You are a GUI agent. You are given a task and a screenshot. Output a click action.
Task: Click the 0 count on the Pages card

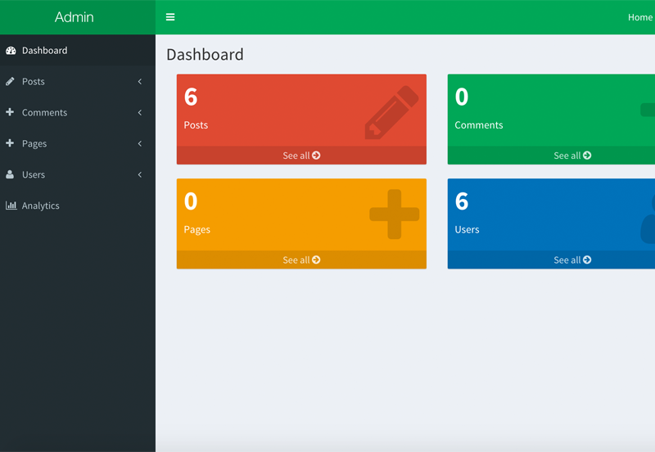(191, 201)
